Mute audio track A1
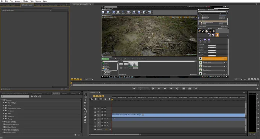Viewport: 260px width, 139px height. pyautogui.click(x=105, y=119)
